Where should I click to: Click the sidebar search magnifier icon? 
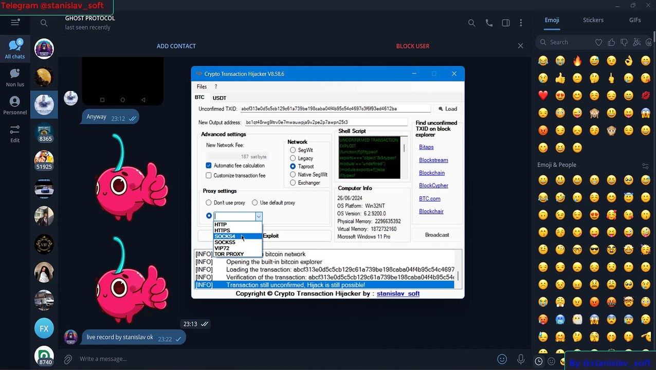coord(44,23)
